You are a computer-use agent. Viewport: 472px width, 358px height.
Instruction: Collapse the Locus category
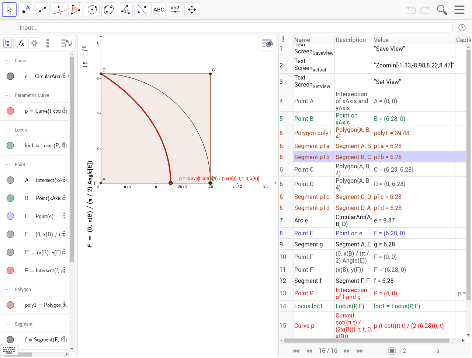coord(7,130)
